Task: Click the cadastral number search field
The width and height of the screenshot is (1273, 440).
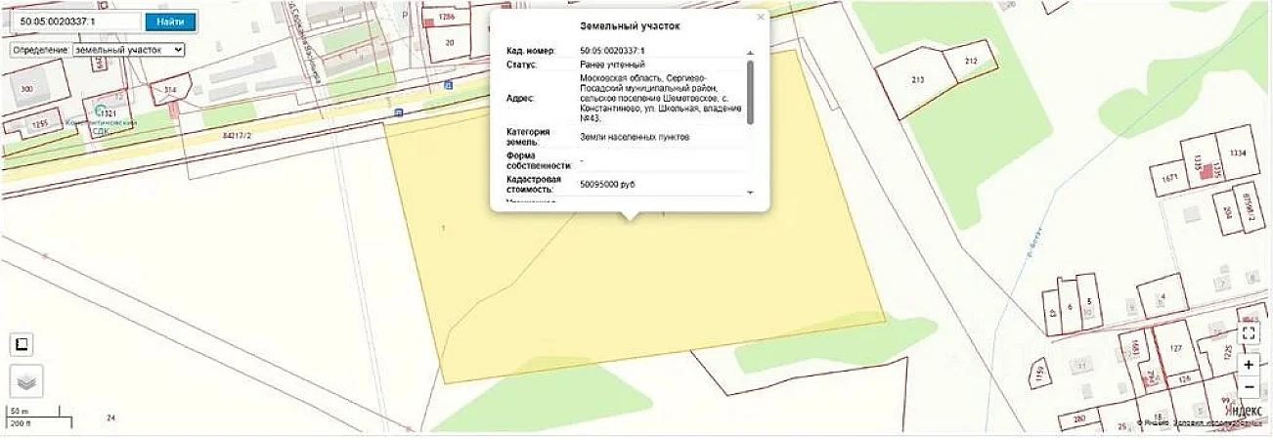Action: pos(71,21)
